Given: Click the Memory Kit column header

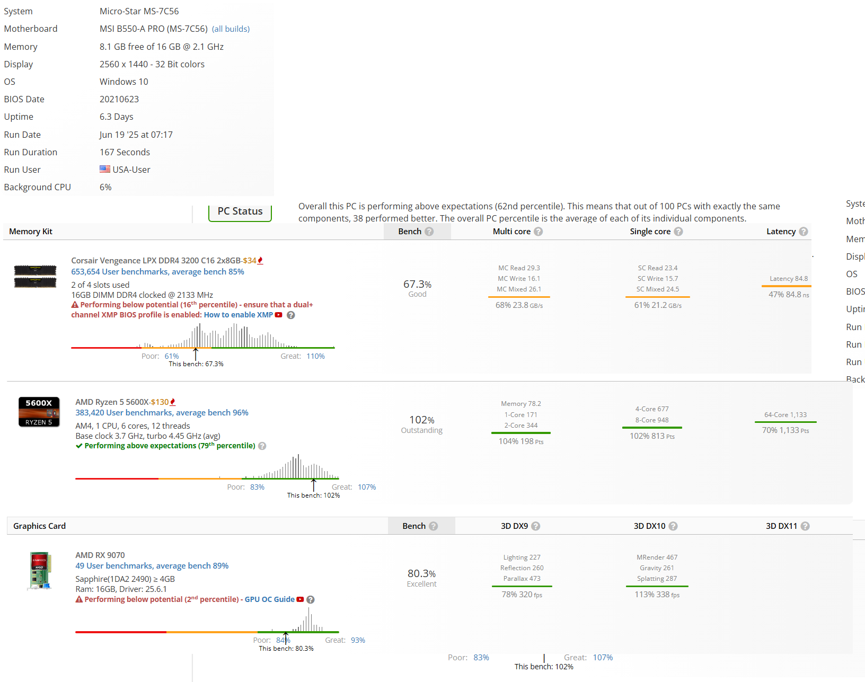Looking at the screenshot, I should pyautogui.click(x=31, y=232).
